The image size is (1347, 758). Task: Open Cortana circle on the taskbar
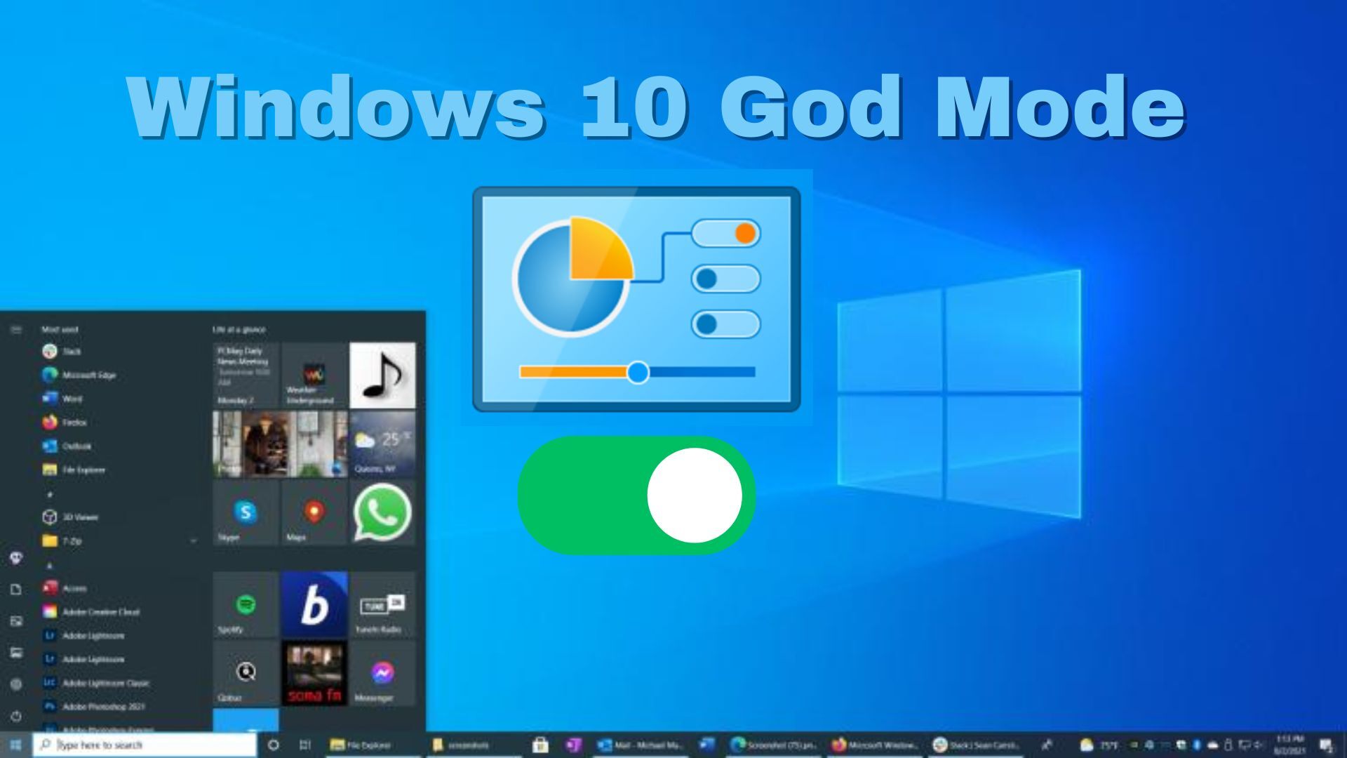pyautogui.click(x=274, y=745)
